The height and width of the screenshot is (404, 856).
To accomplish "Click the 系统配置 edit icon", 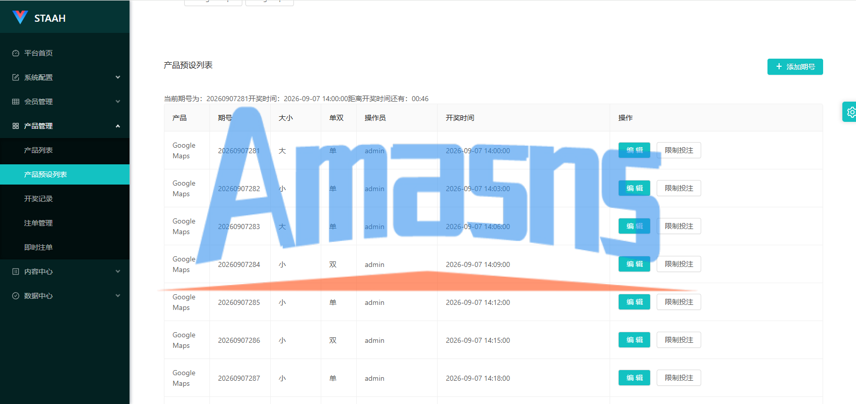I will [16, 77].
